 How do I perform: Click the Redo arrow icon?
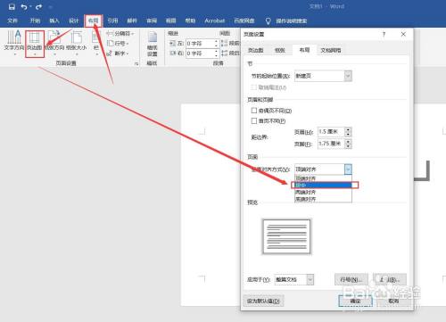click(x=38, y=6)
